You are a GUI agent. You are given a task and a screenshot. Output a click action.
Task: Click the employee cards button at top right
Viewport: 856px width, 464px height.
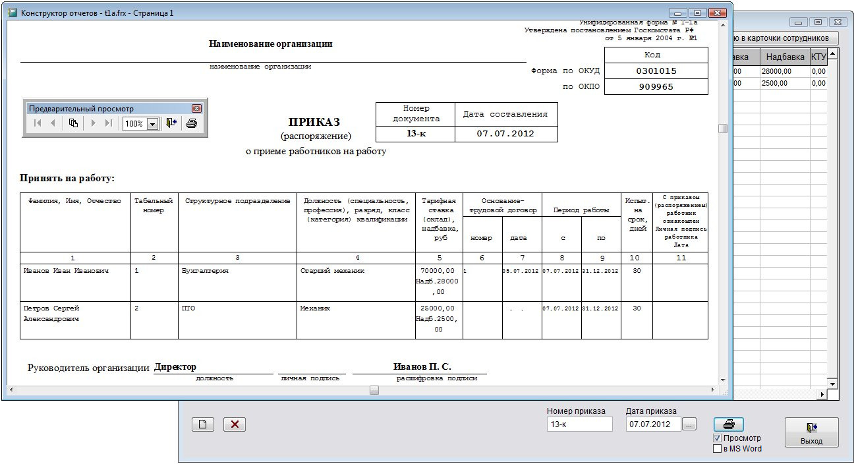(784, 38)
